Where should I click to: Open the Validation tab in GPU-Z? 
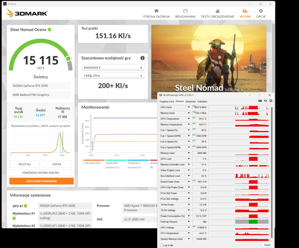point(202,102)
